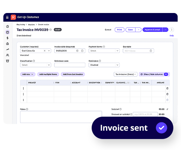This screenshot has width=181, height=150.
Task: Open the Tax inclusive (Gross) dropdown
Action: [125, 74]
